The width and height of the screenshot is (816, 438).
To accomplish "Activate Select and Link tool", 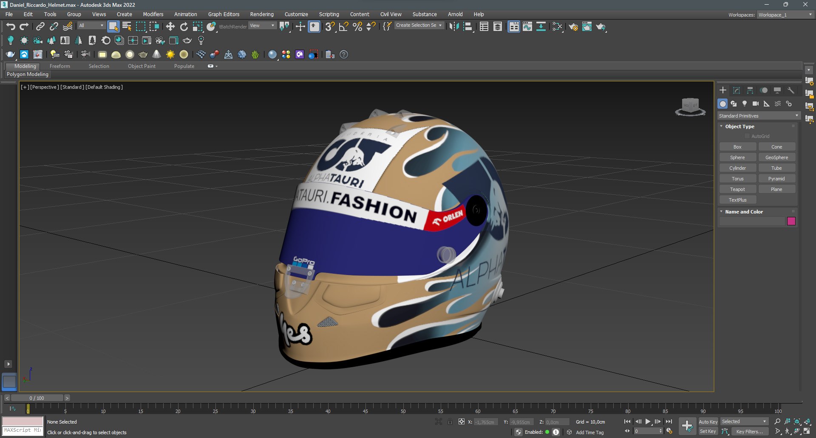I will [x=40, y=27].
